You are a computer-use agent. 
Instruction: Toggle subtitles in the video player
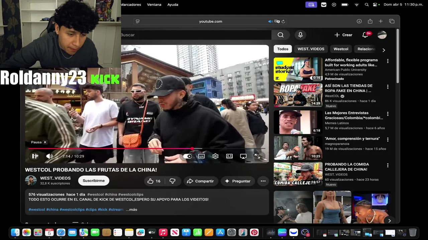[x=201, y=156]
